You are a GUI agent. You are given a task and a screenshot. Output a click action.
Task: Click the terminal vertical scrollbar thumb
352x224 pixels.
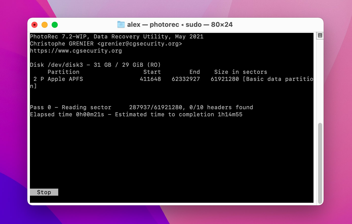tap(320, 163)
